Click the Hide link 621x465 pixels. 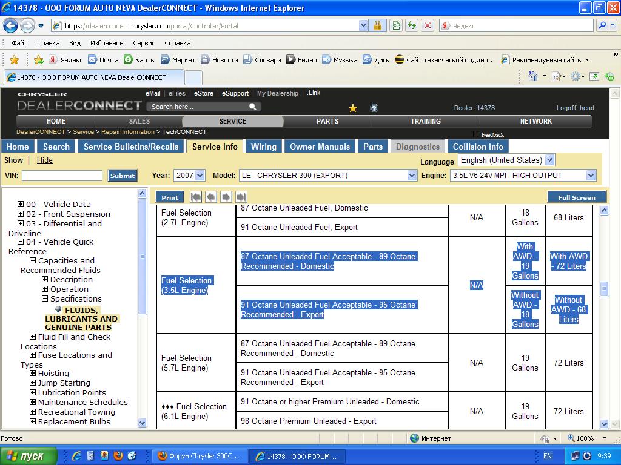click(45, 160)
